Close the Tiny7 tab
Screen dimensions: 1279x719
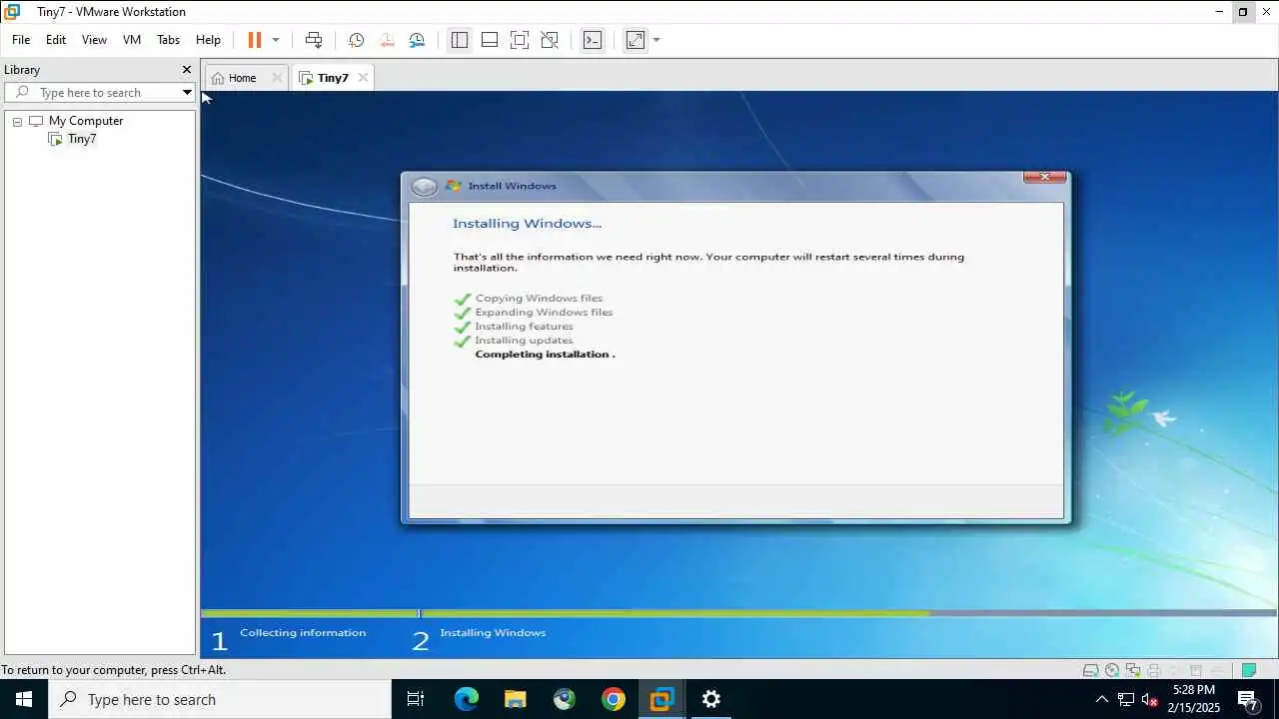(363, 78)
